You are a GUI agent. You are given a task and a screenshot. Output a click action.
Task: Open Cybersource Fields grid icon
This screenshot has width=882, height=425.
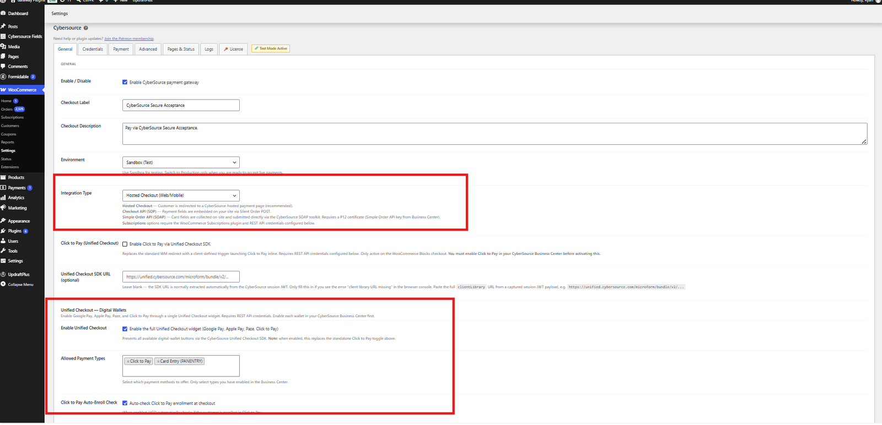point(3,36)
